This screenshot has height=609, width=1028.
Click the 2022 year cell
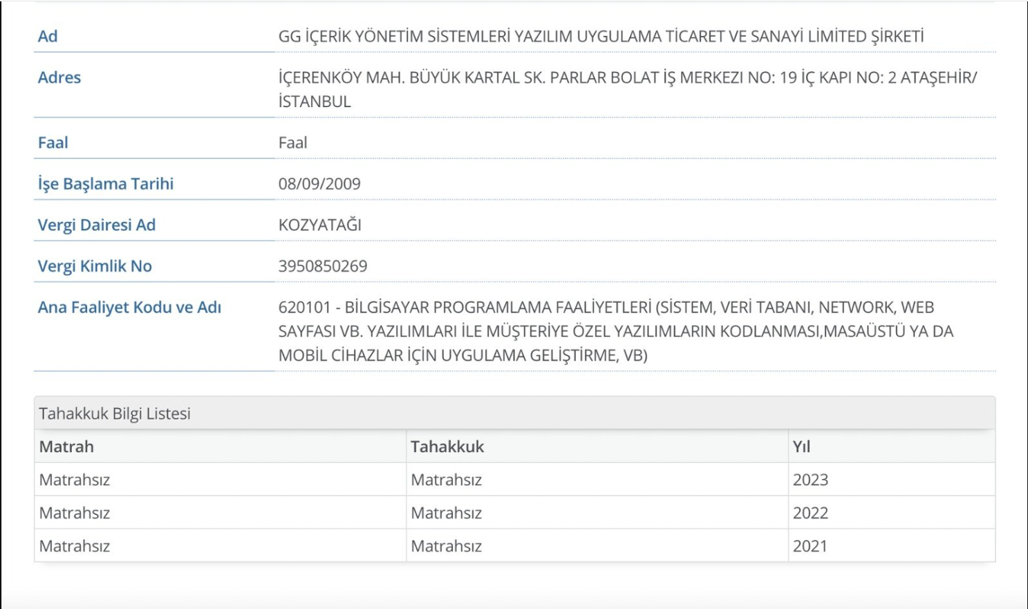tap(810, 513)
